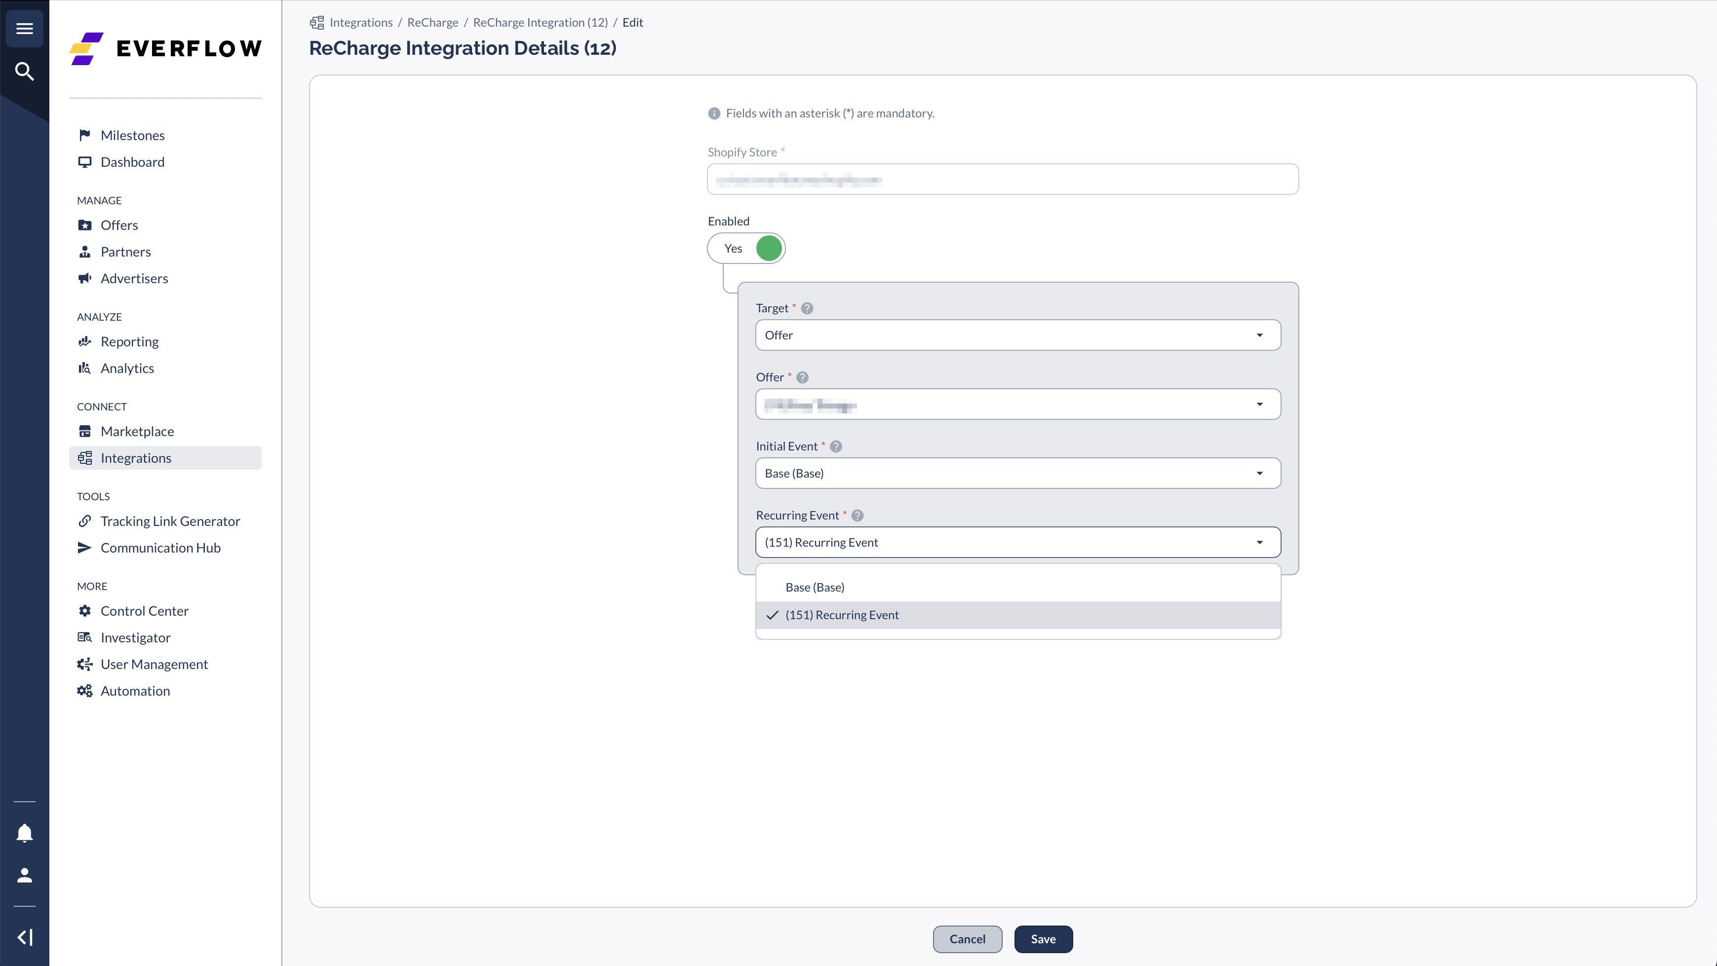
Task: Open the Target dropdown showing Offer
Action: pyautogui.click(x=1018, y=335)
